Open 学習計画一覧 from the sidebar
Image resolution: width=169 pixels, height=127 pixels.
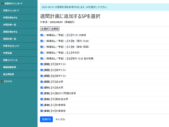pyautogui.click(x=10, y=25)
